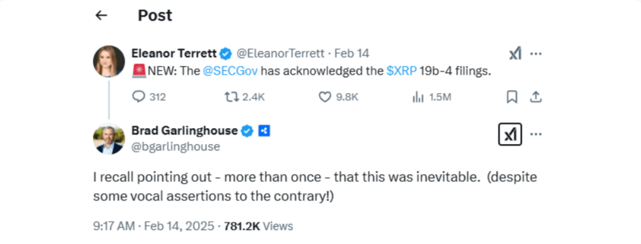641x244 pixels.
Task: Open Grok icon on Eleanor Terrett's post
Action: (x=515, y=54)
